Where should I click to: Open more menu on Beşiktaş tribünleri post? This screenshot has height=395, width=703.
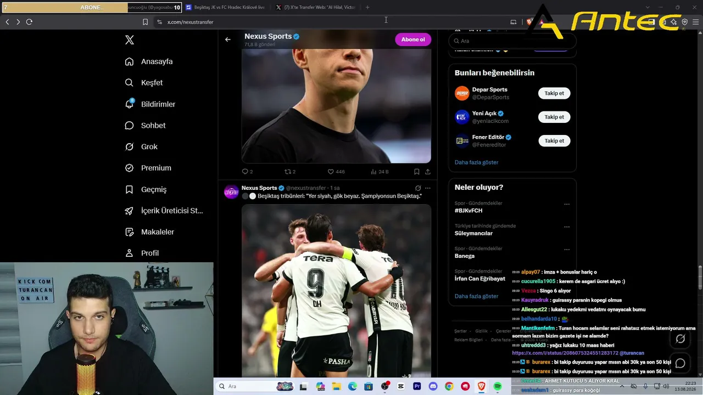click(x=428, y=188)
